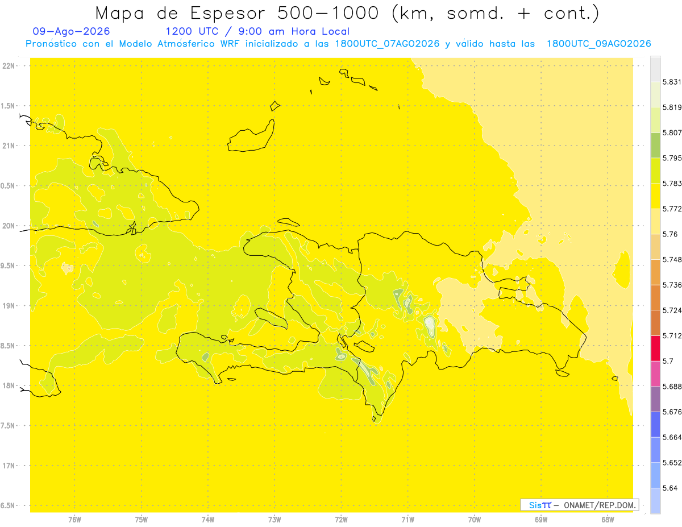Click the legend value 5.76
682x527 pixels.
click(x=670, y=234)
